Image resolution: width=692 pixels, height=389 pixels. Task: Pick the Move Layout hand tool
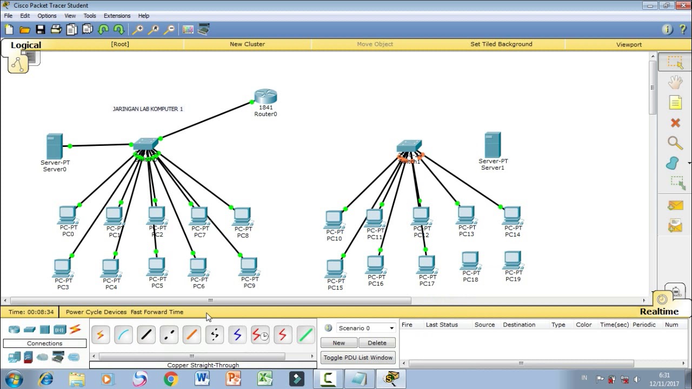(x=675, y=82)
